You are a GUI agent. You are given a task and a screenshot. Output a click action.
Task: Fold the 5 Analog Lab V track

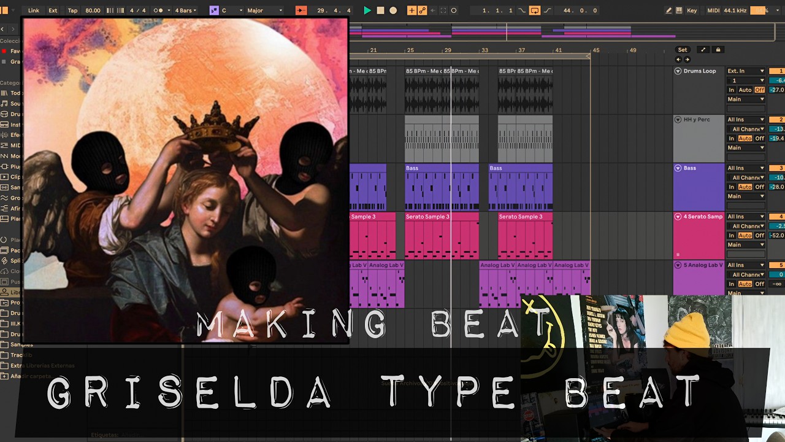678,265
